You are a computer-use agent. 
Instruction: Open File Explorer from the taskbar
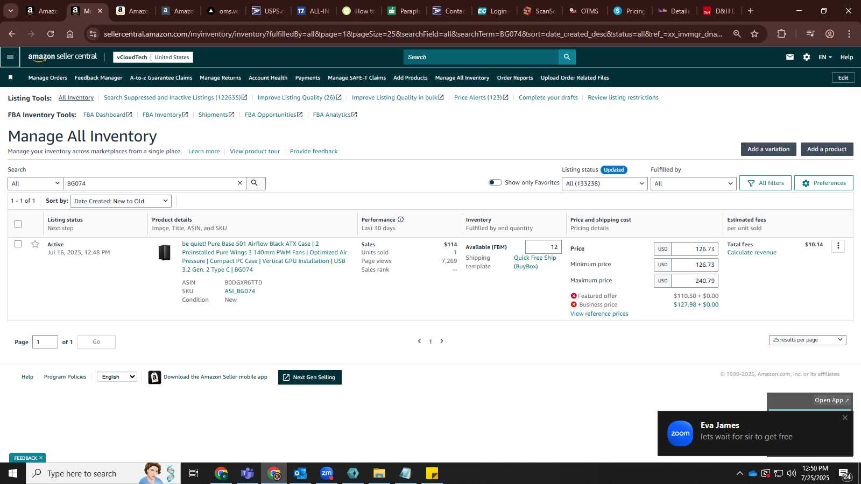[x=379, y=473]
